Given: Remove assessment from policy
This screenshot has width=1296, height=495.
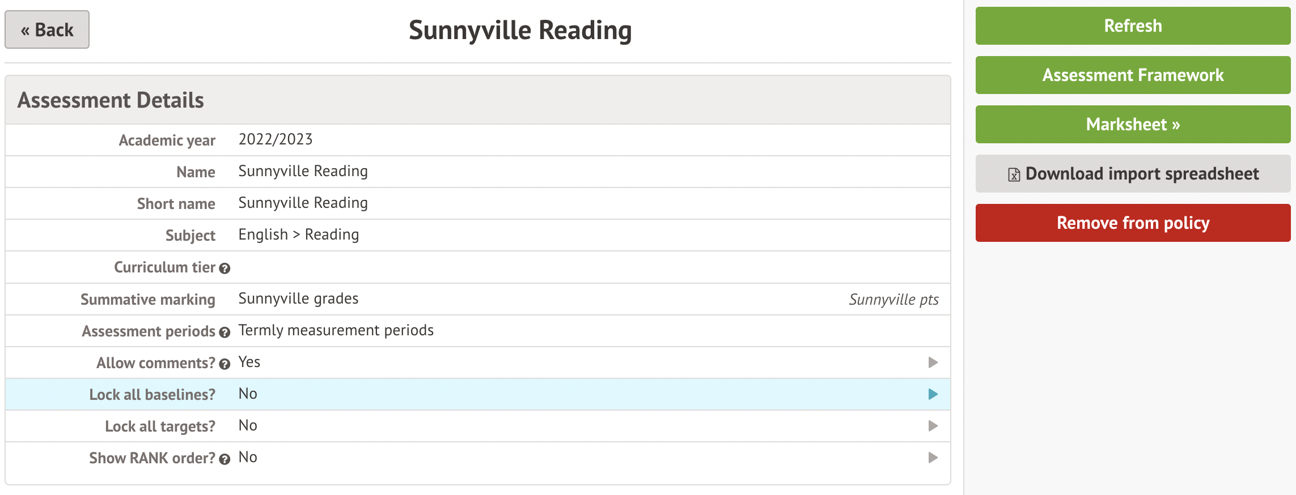Looking at the screenshot, I should (x=1133, y=223).
